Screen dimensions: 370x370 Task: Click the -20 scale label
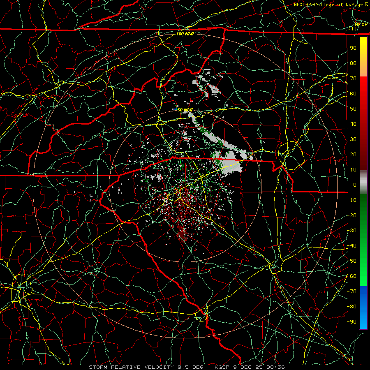351,215
